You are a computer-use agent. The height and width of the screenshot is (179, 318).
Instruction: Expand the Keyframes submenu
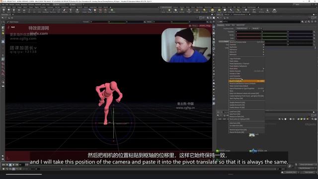246,47
